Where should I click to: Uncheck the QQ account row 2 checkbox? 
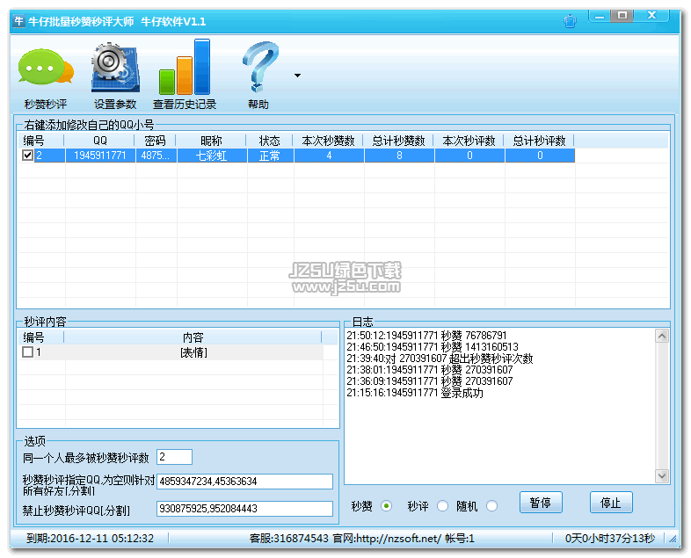point(27,155)
